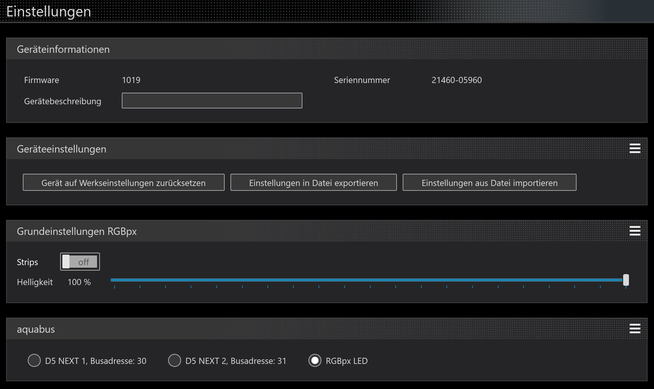Focus the Gerätebeschreibung text field
This screenshot has height=389, width=654.
tap(212, 101)
